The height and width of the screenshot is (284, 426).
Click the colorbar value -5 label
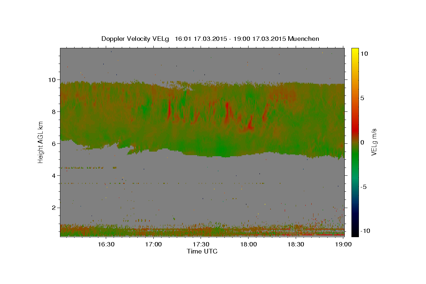(364, 186)
